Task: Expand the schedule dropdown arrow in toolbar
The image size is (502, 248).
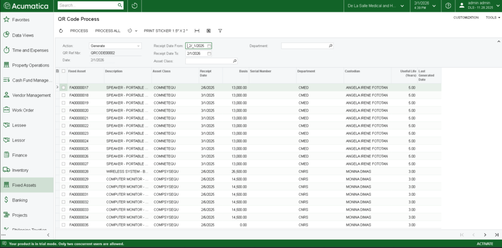Action: tap(136, 31)
